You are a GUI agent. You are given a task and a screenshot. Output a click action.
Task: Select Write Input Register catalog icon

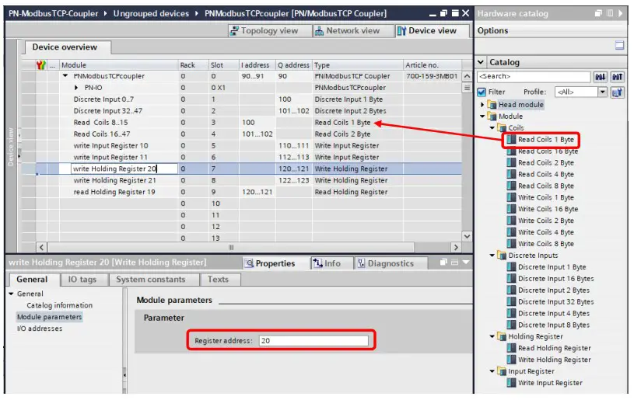(511, 383)
